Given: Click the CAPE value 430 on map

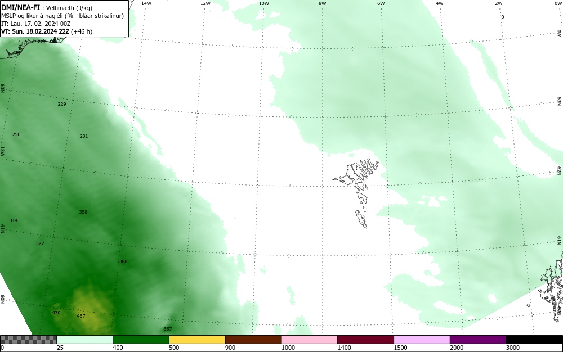Looking at the screenshot, I should coord(56,313).
